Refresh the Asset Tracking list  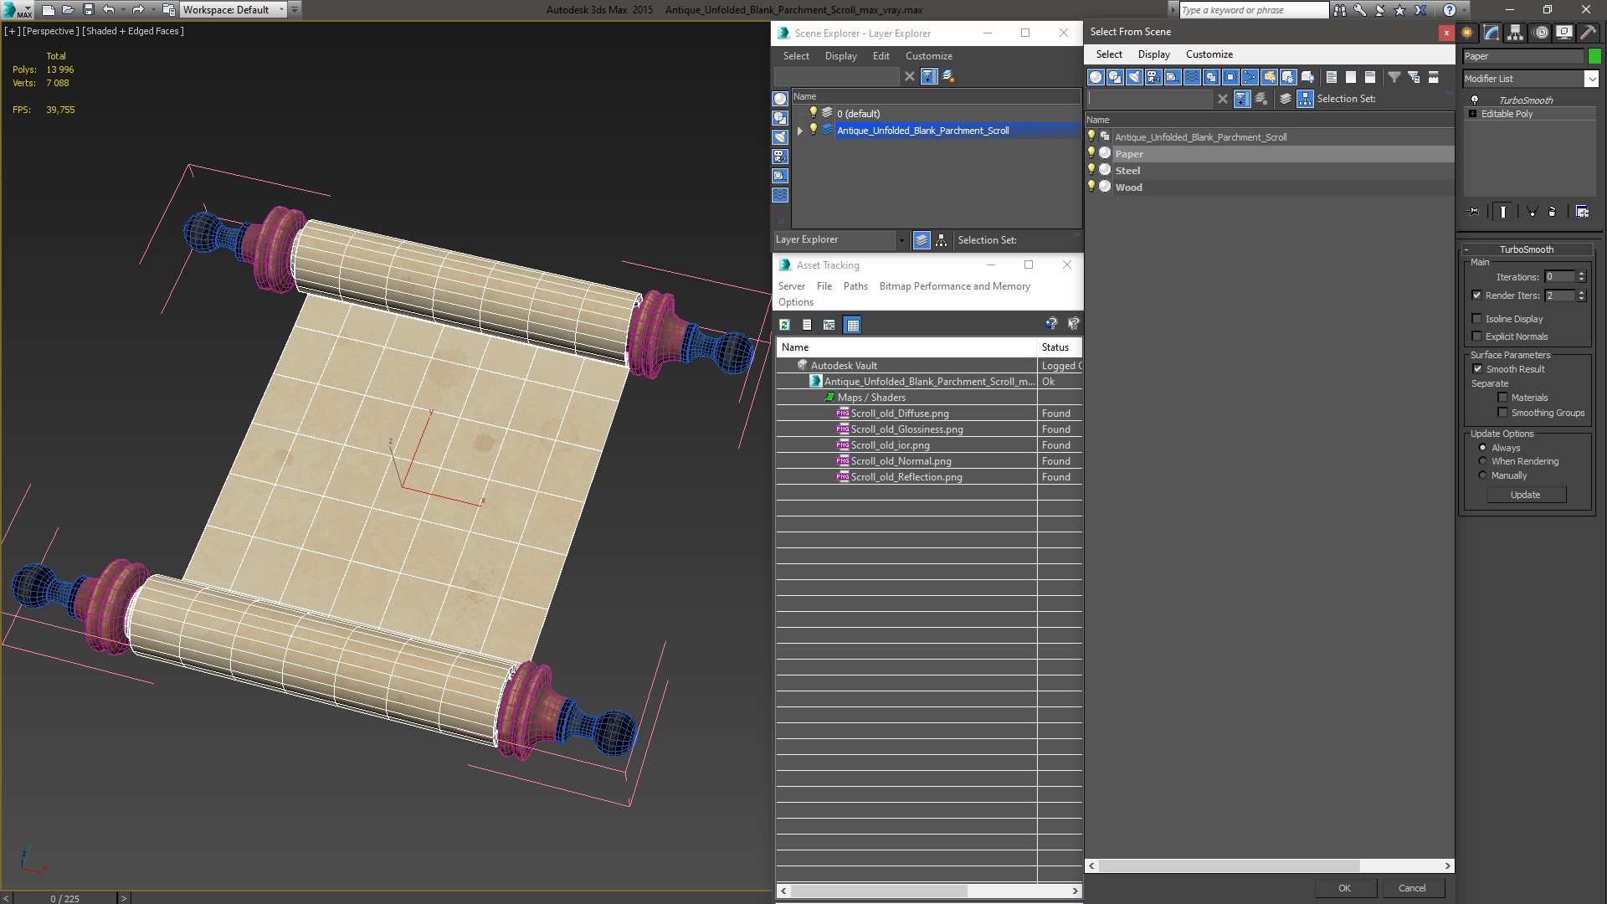tap(784, 325)
